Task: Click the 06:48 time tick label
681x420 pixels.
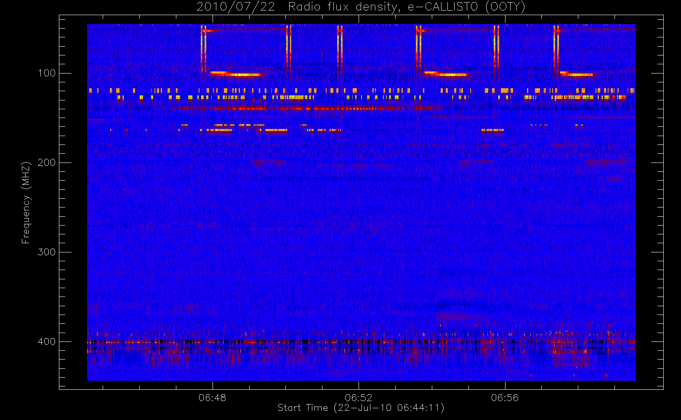Action: (213, 398)
